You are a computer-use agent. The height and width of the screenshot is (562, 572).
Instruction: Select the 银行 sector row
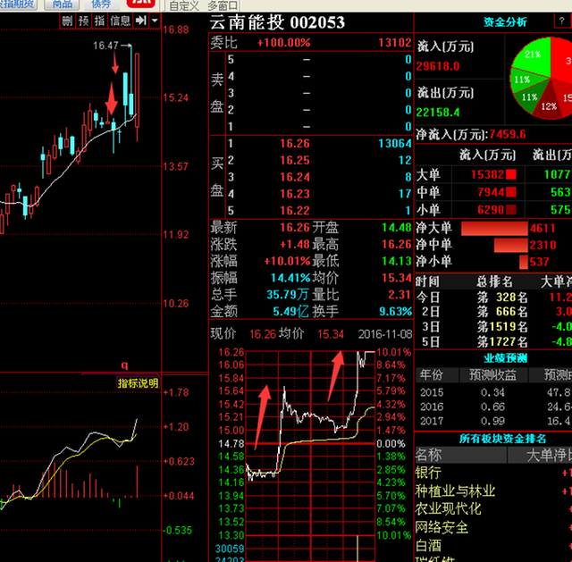(x=428, y=472)
